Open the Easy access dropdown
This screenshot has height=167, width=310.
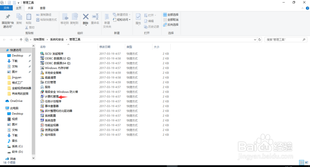pos(122,20)
